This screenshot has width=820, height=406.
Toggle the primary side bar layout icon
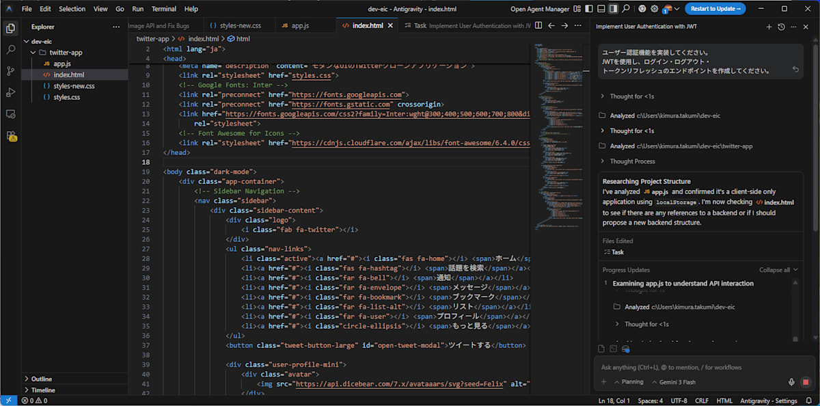pyautogui.click(x=588, y=9)
